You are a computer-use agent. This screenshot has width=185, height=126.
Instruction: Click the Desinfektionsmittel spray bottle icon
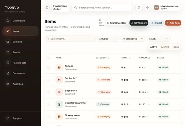pos(59,104)
